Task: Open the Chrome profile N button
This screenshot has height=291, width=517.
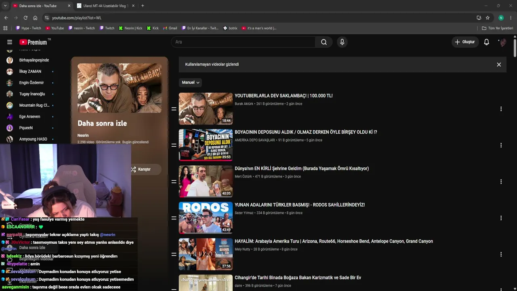Action: (x=501, y=18)
